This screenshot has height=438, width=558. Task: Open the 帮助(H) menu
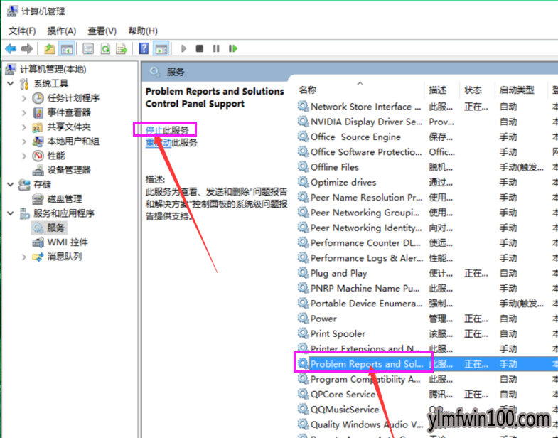tap(143, 31)
